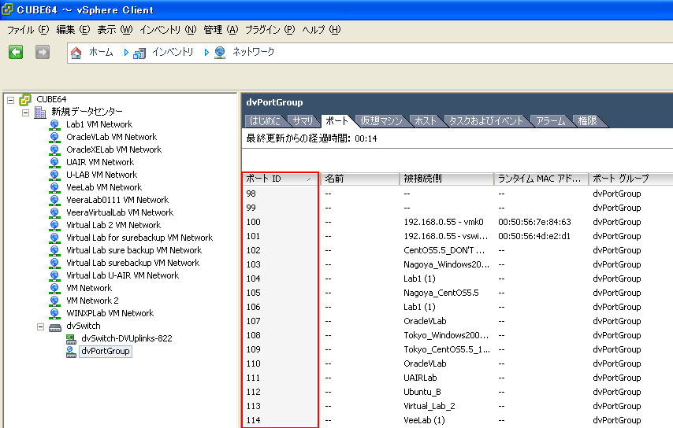Click the breadcrumb arrow after インベントリ

(x=206, y=52)
